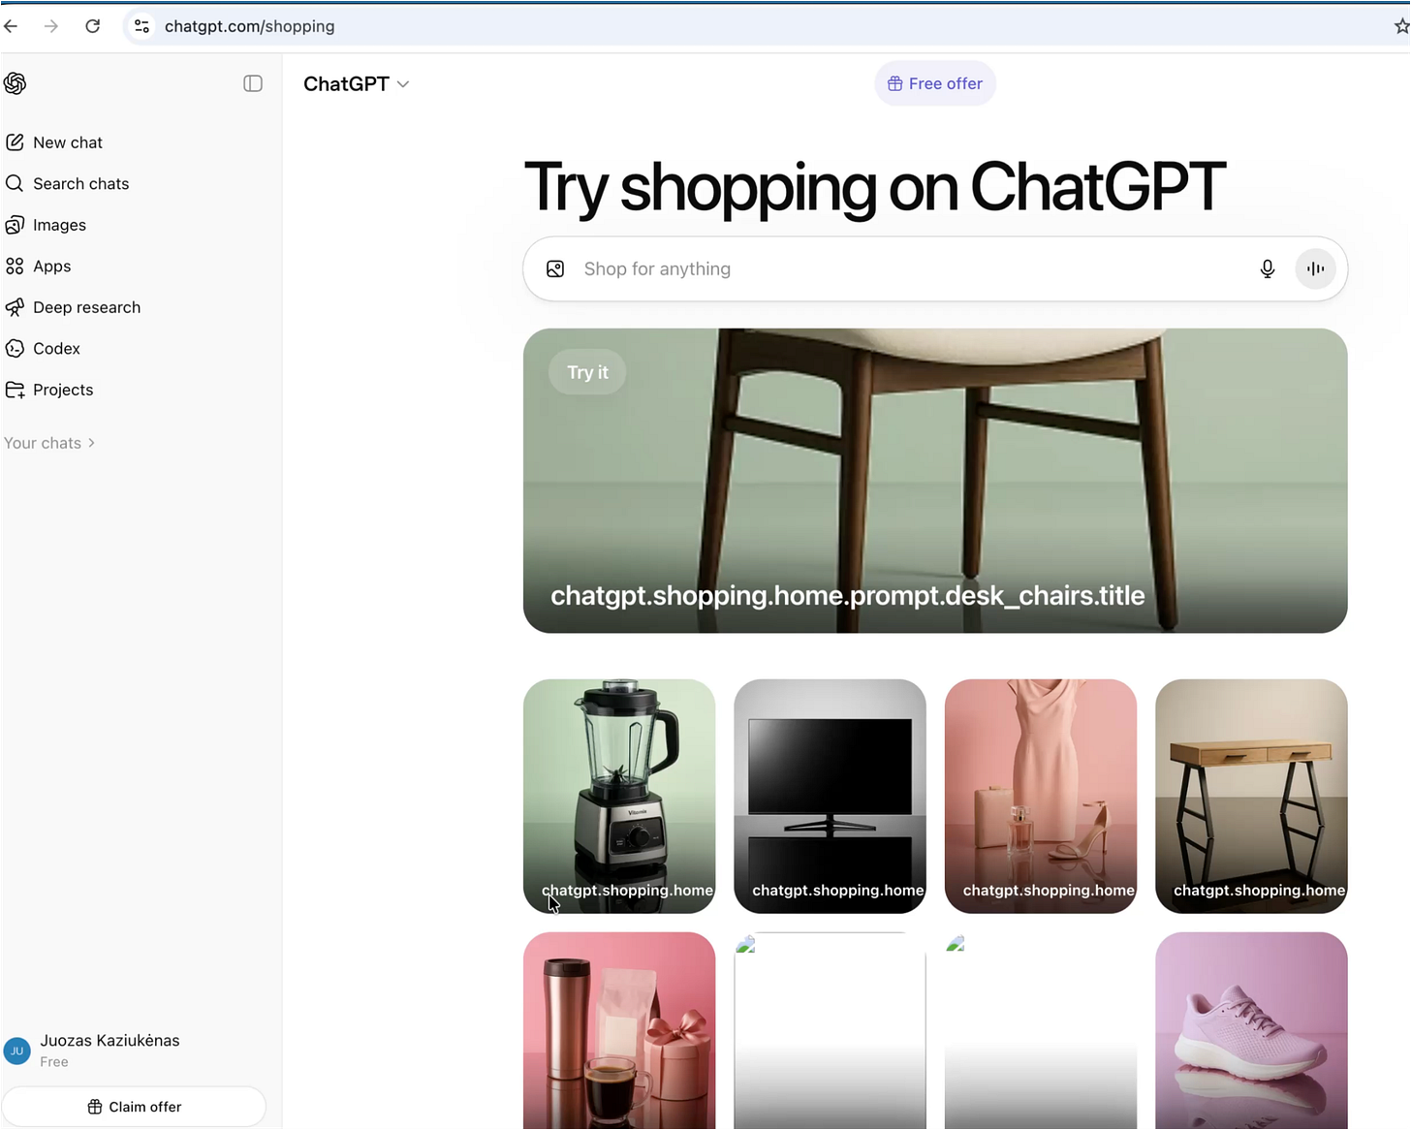Open the wooden desk product card
The height and width of the screenshot is (1130, 1411).
point(1251,796)
